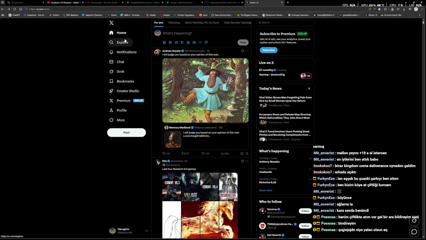Open Creator Studio in the sidebar
Image resolution: width=426 pixels, height=240 pixels.
[124, 91]
